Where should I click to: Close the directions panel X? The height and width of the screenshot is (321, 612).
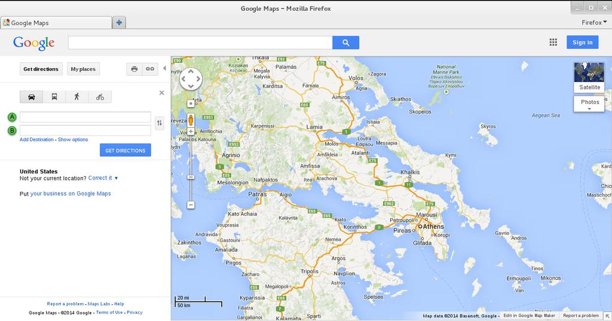click(x=161, y=93)
